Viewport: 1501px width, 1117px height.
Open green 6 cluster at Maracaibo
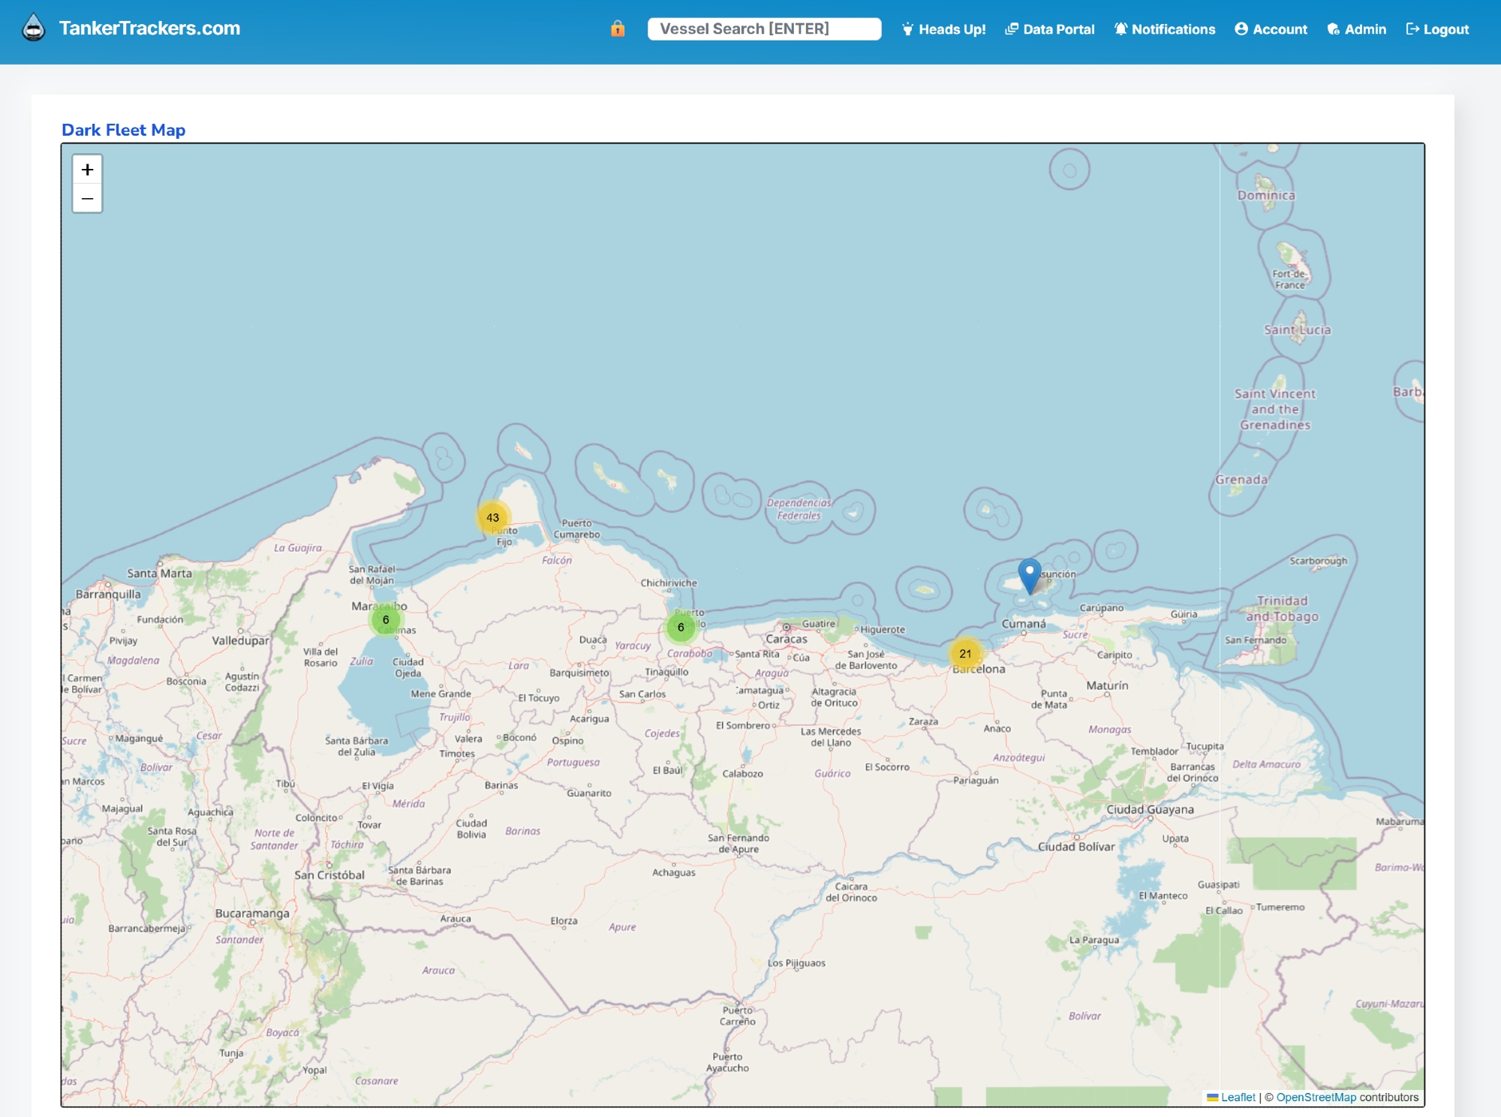[386, 620]
